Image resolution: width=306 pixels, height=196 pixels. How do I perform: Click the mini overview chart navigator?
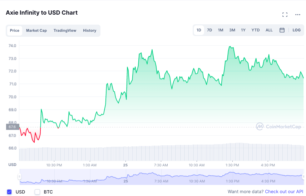pyautogui.click(x=162, y=177)
